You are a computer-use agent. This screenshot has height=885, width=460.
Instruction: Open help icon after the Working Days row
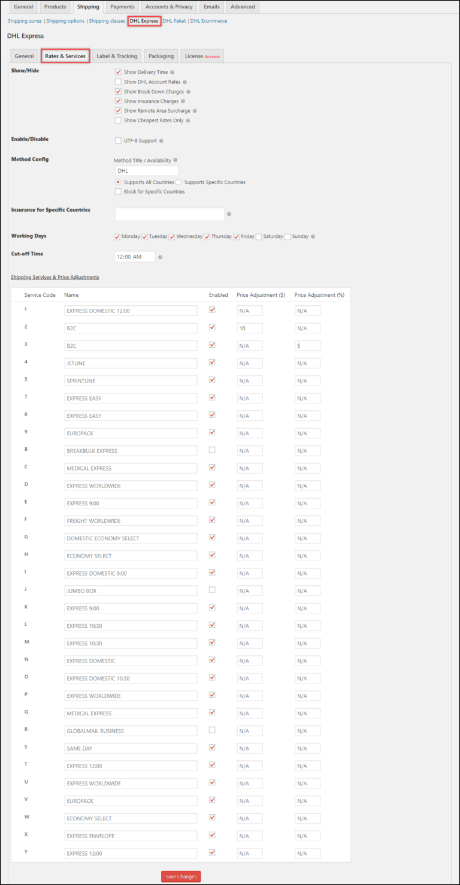[312, 237]
